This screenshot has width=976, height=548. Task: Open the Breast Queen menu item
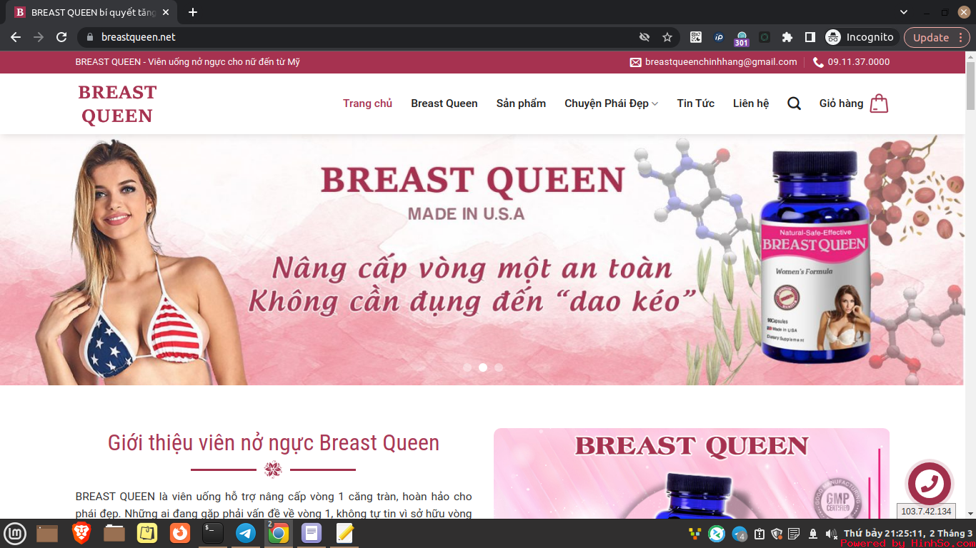(x=444, y=103)
